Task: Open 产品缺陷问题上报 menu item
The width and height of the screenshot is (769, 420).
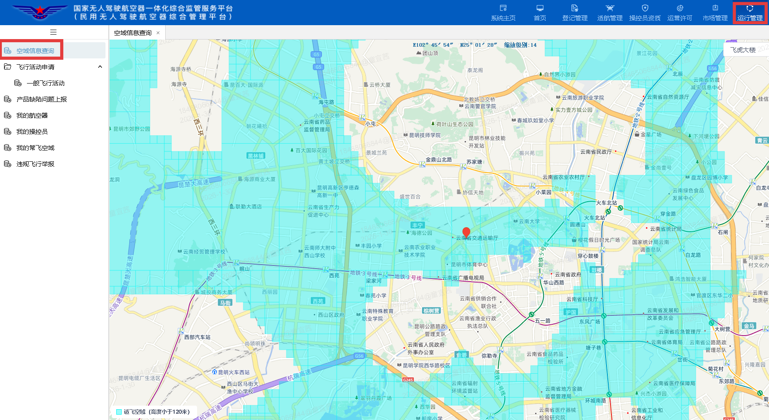Action: [x=41, y=99]
